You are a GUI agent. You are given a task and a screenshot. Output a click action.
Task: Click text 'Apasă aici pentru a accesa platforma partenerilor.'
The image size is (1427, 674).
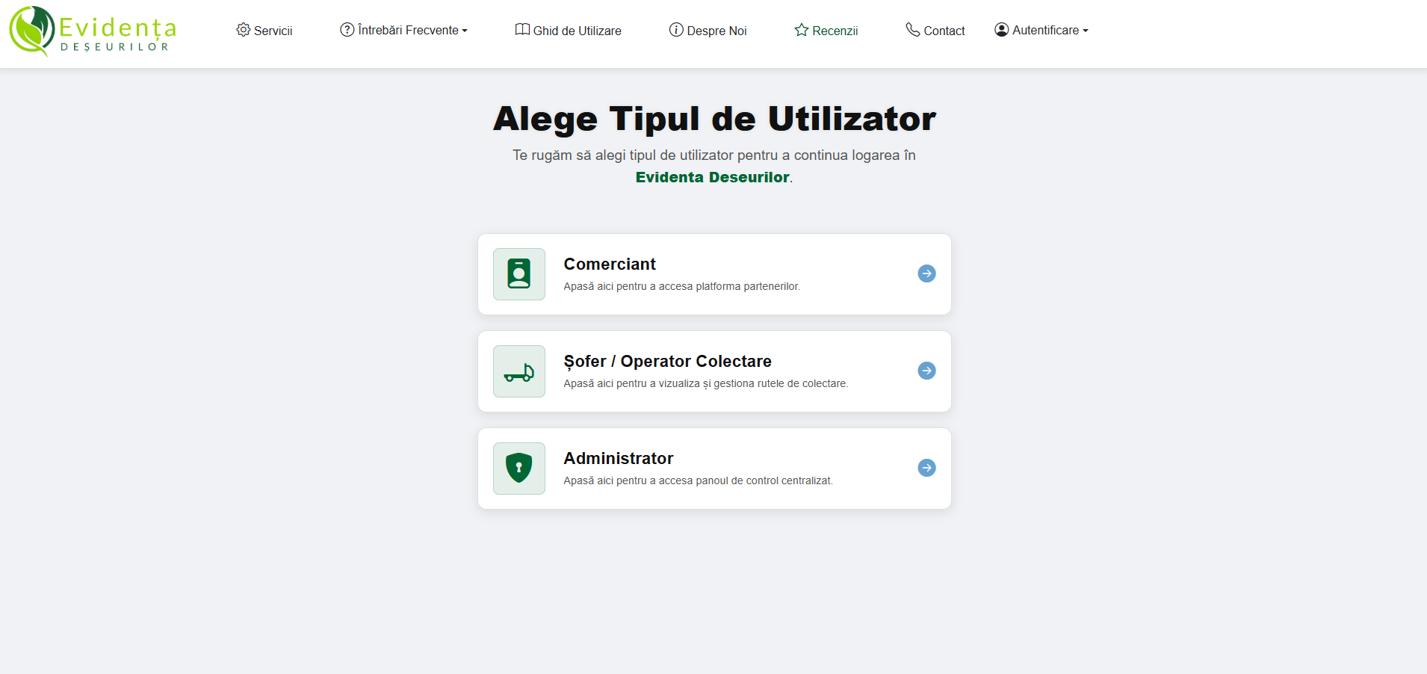[x=681, y=286]
